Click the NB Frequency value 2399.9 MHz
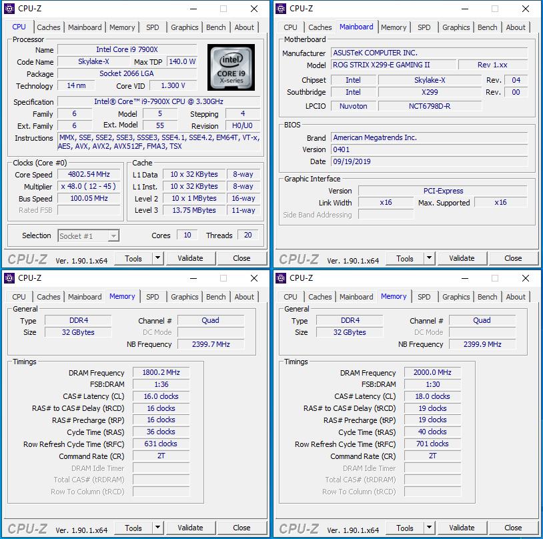This screenshot has height=539, width=543. tap(482, 344)
